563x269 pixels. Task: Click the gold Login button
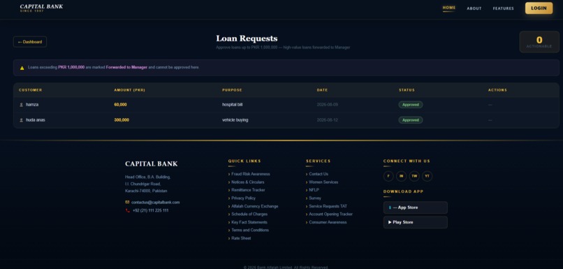[539, 8]
